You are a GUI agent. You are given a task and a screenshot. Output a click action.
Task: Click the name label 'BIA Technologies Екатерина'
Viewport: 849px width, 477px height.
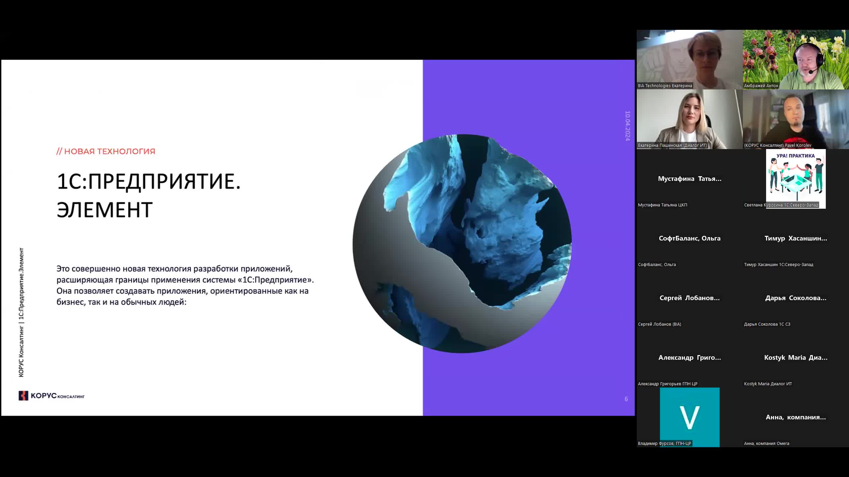click(665, 86)
